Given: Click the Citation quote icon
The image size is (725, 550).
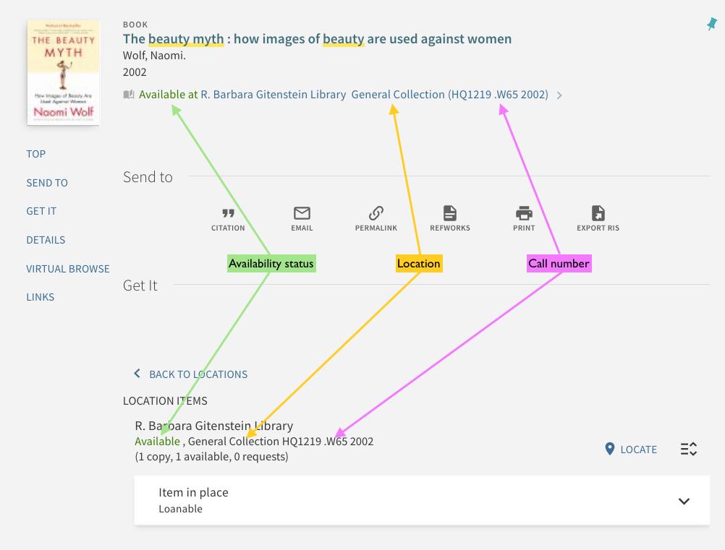Looking at the screenshot, I should pyautogui.click(x=228, y=213).
